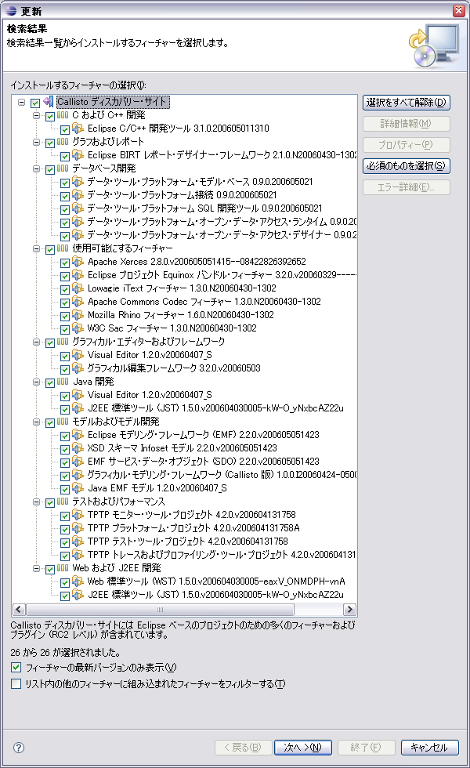This screenshot has width=470, height=768.
Task: Collapse the テストおよびパフォーマンス node
Action: pos(36,502)
